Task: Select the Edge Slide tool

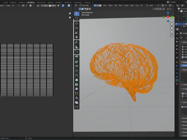Action: pos(77,93)
